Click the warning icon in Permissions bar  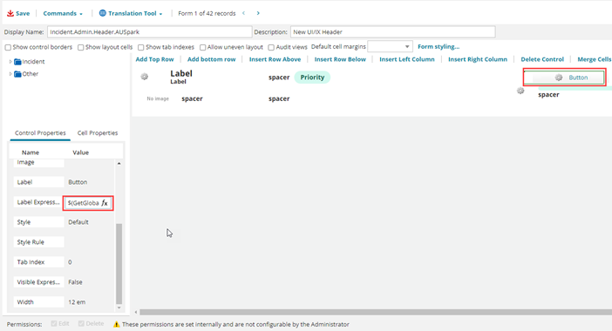(x=116, y=324)
